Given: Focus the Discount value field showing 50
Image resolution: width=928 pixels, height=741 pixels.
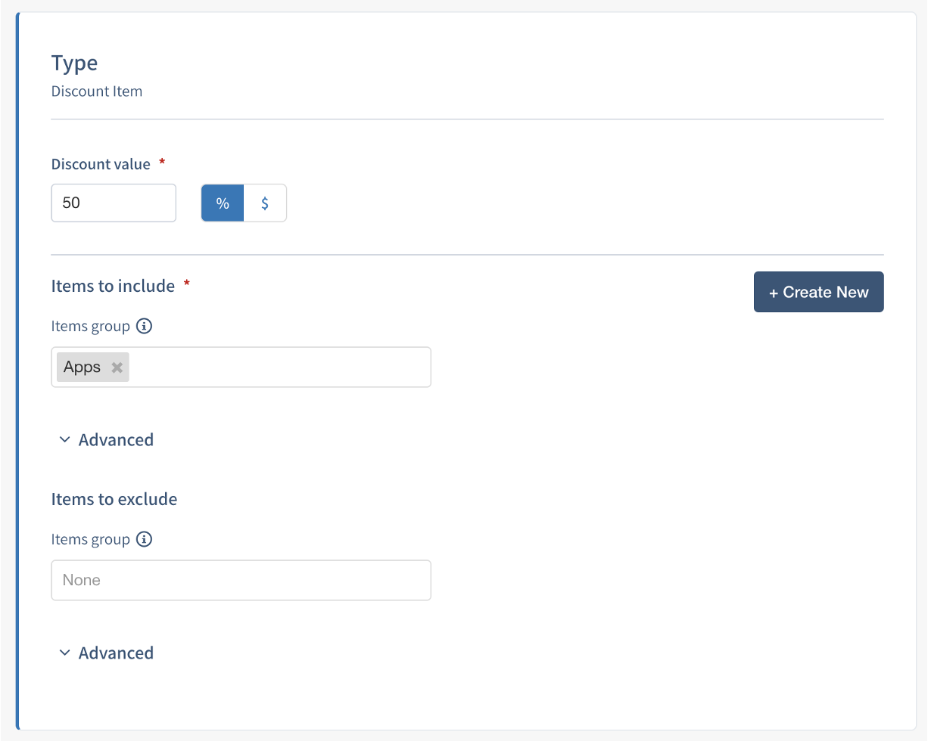Looking at the screenshot, I should tap(114, 203).
